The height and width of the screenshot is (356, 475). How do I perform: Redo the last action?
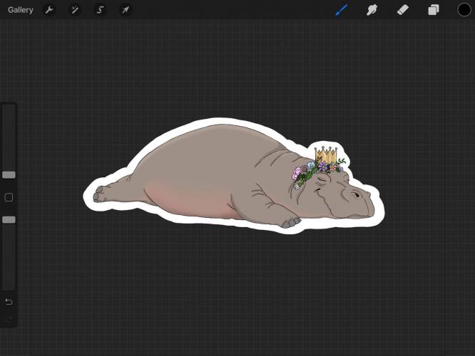coord(9,318)
